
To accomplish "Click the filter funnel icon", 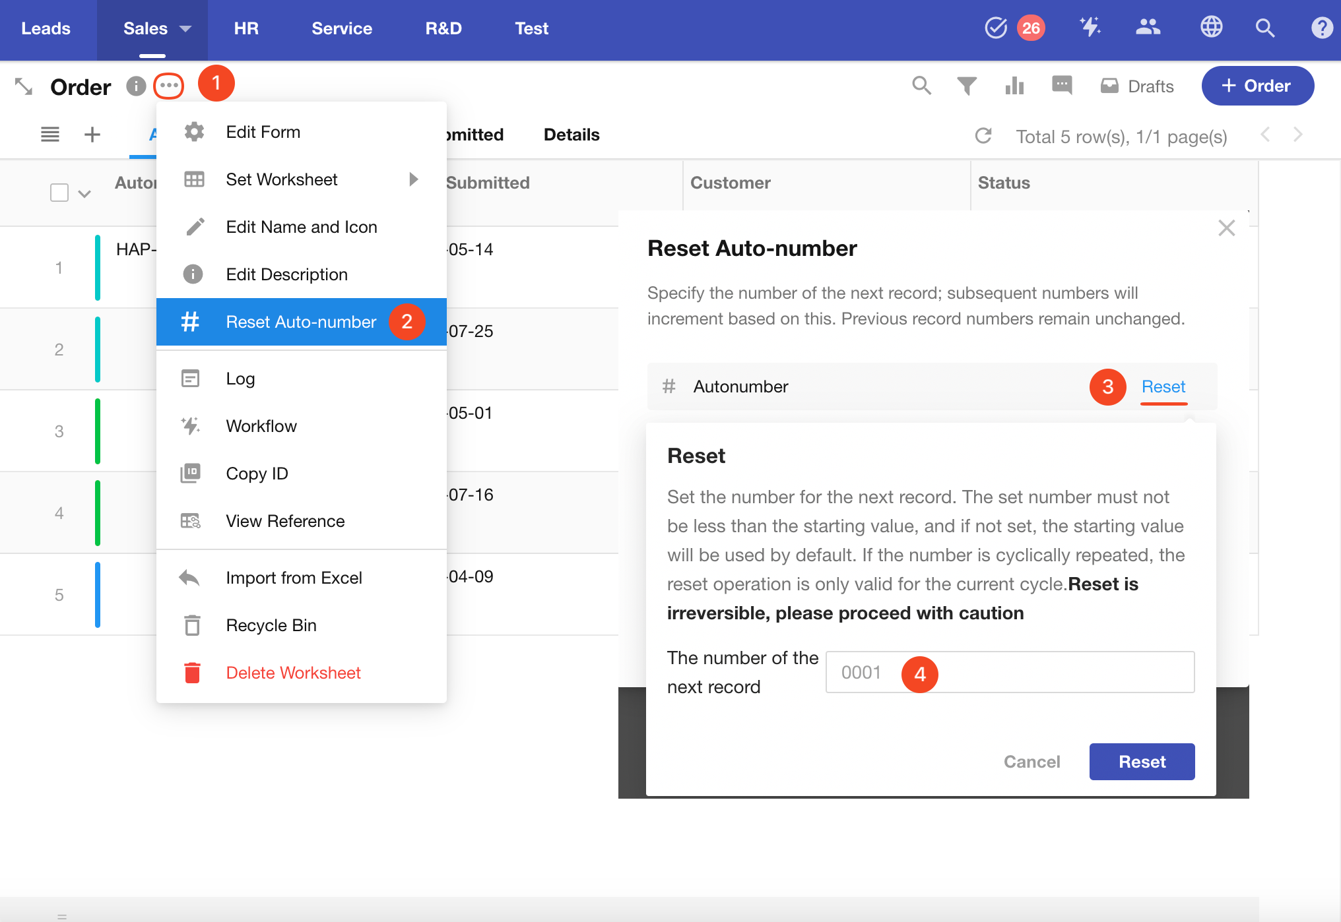I will pyautogui.click(x=966, y=86).
